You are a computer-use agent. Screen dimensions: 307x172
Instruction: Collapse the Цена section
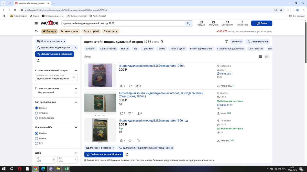point(76,153)
